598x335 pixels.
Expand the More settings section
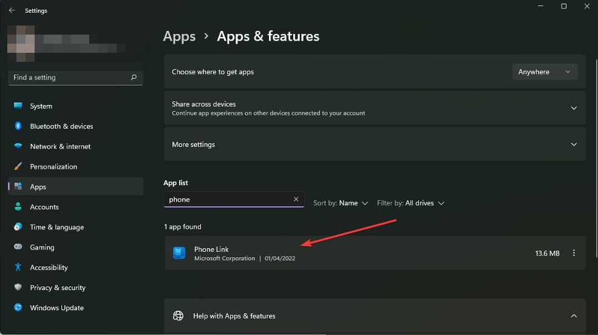click(375, 144)
